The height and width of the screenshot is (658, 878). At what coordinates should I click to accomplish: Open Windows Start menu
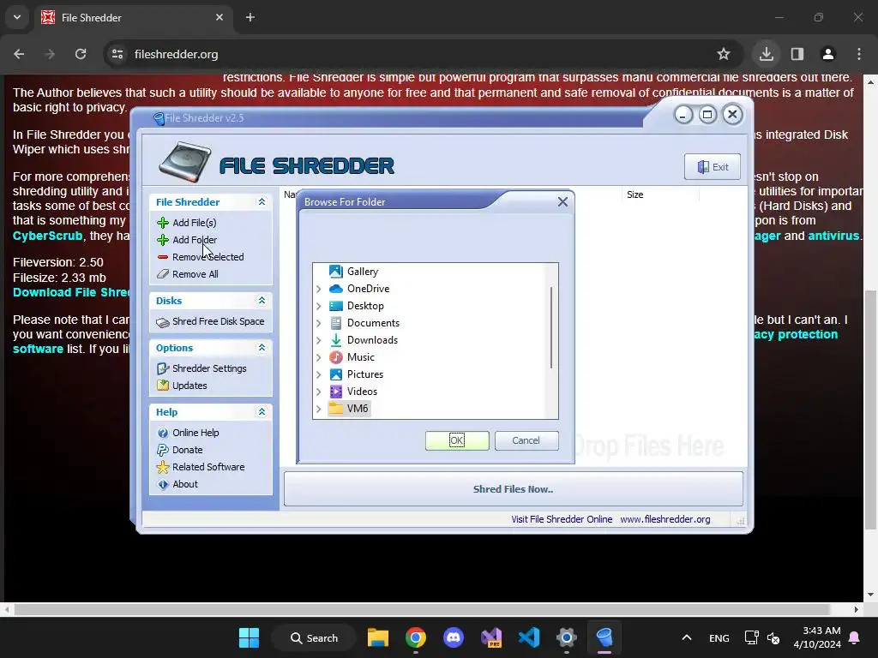[249, 637]
